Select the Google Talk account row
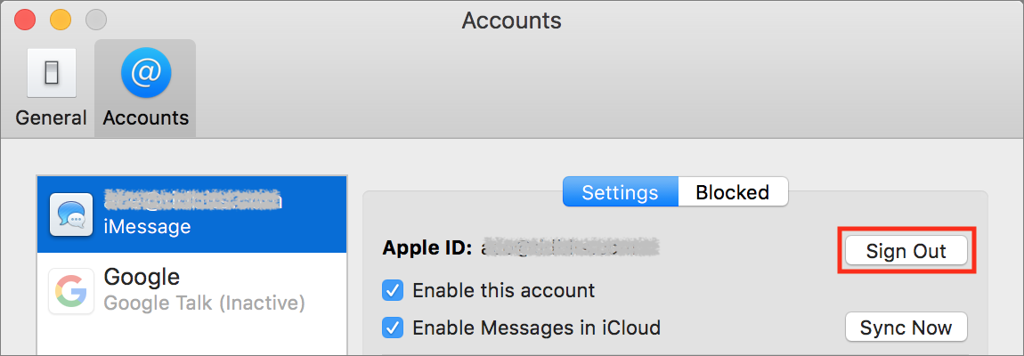 [x=192, y=291]
